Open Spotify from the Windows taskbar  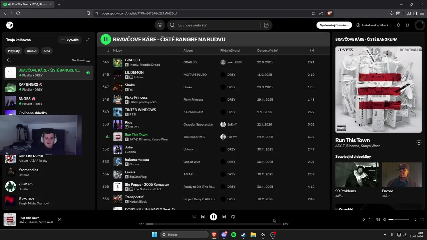(234, 235)
